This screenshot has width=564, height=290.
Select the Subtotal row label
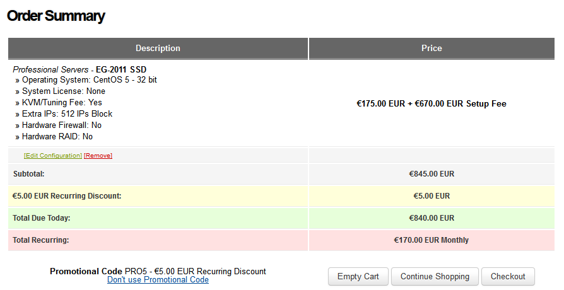pyautogui.click(x=29, y=174)
